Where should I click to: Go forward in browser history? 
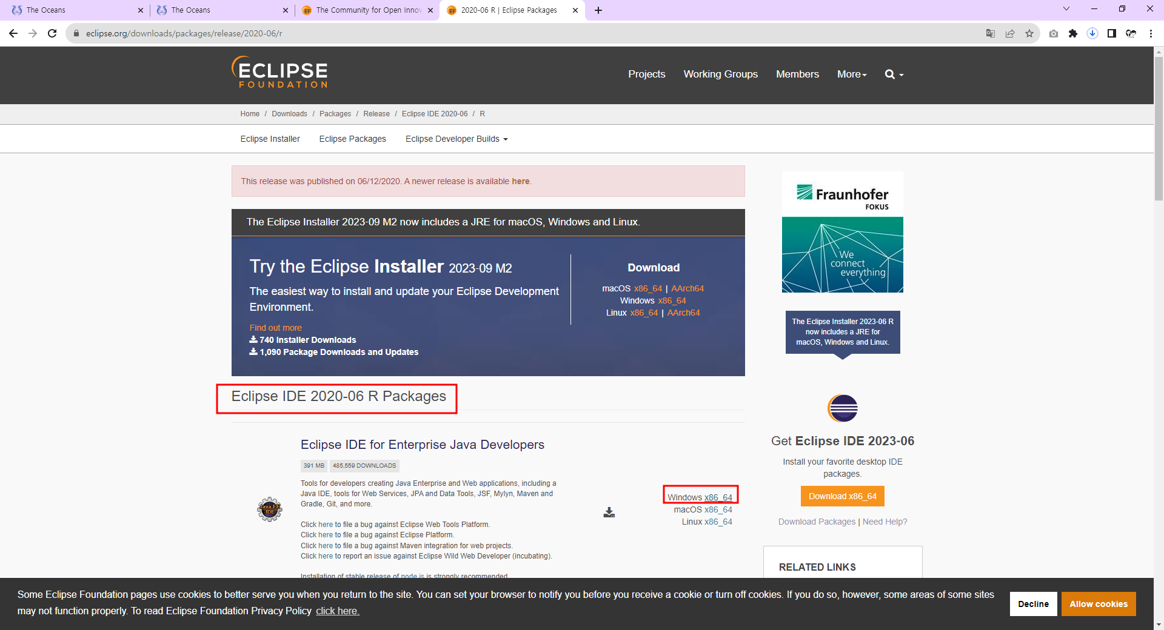pyautogui.click(x=33, y=33)
